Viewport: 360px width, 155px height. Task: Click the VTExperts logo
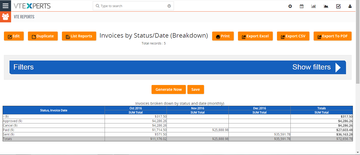(x=32, y=6)
